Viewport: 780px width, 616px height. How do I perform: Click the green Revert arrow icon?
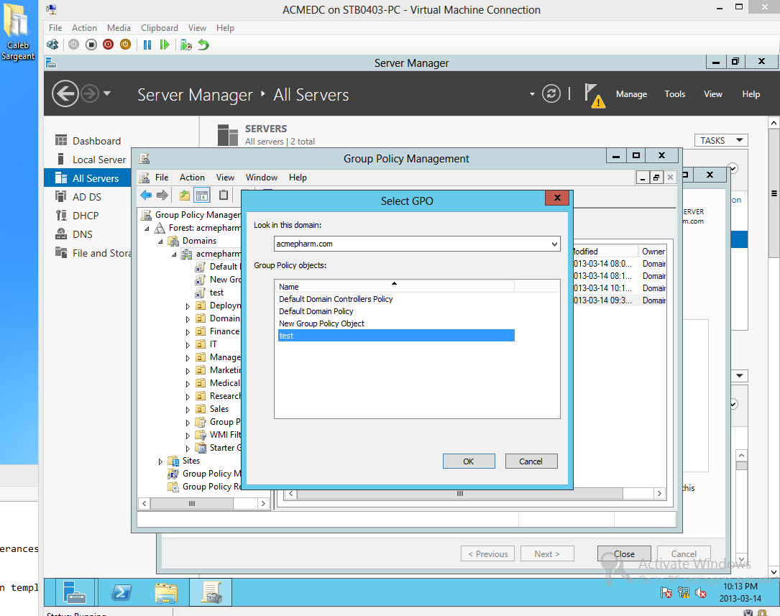click(203, 45)
